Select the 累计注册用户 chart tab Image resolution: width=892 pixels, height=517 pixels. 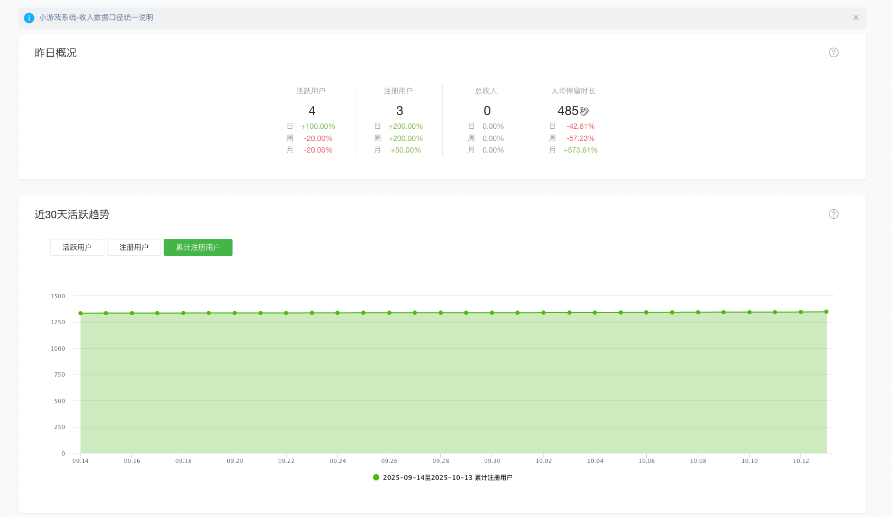coord(198,247)
